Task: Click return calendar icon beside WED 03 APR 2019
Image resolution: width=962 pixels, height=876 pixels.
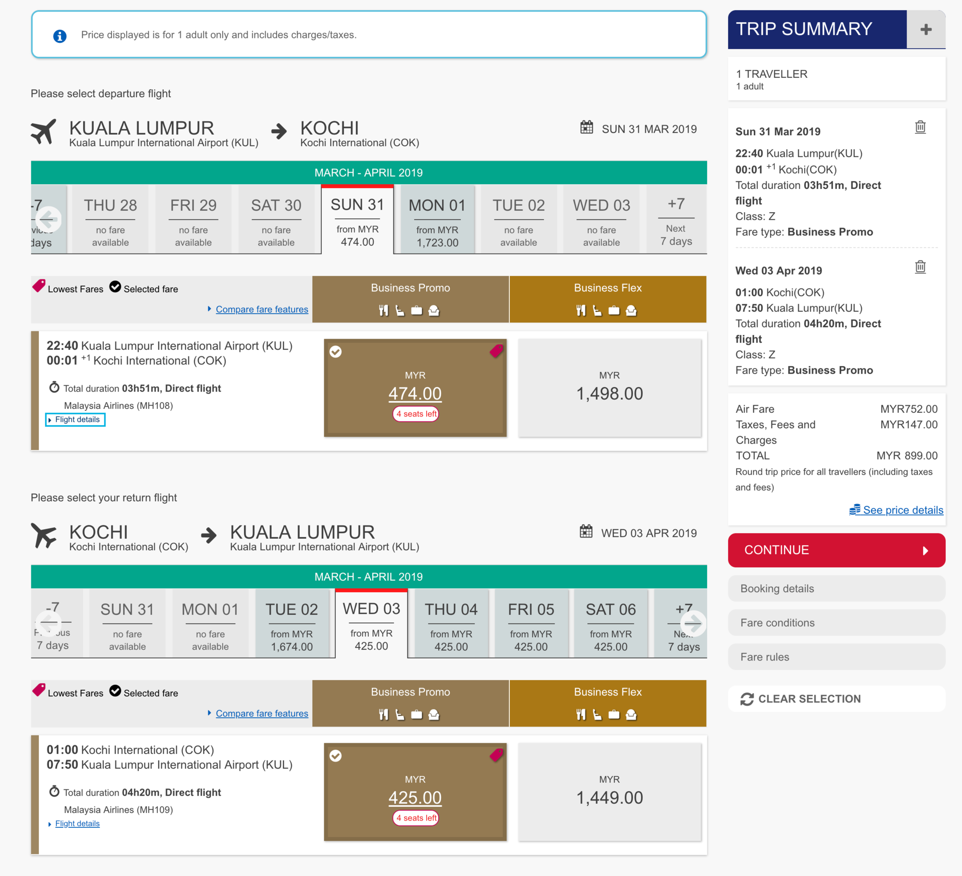Action: (586, 532)
